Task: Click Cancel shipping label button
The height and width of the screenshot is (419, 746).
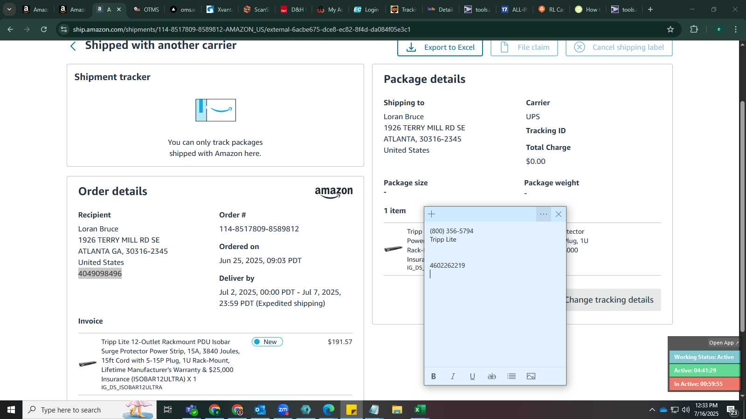Action: [x=619, y=47]
